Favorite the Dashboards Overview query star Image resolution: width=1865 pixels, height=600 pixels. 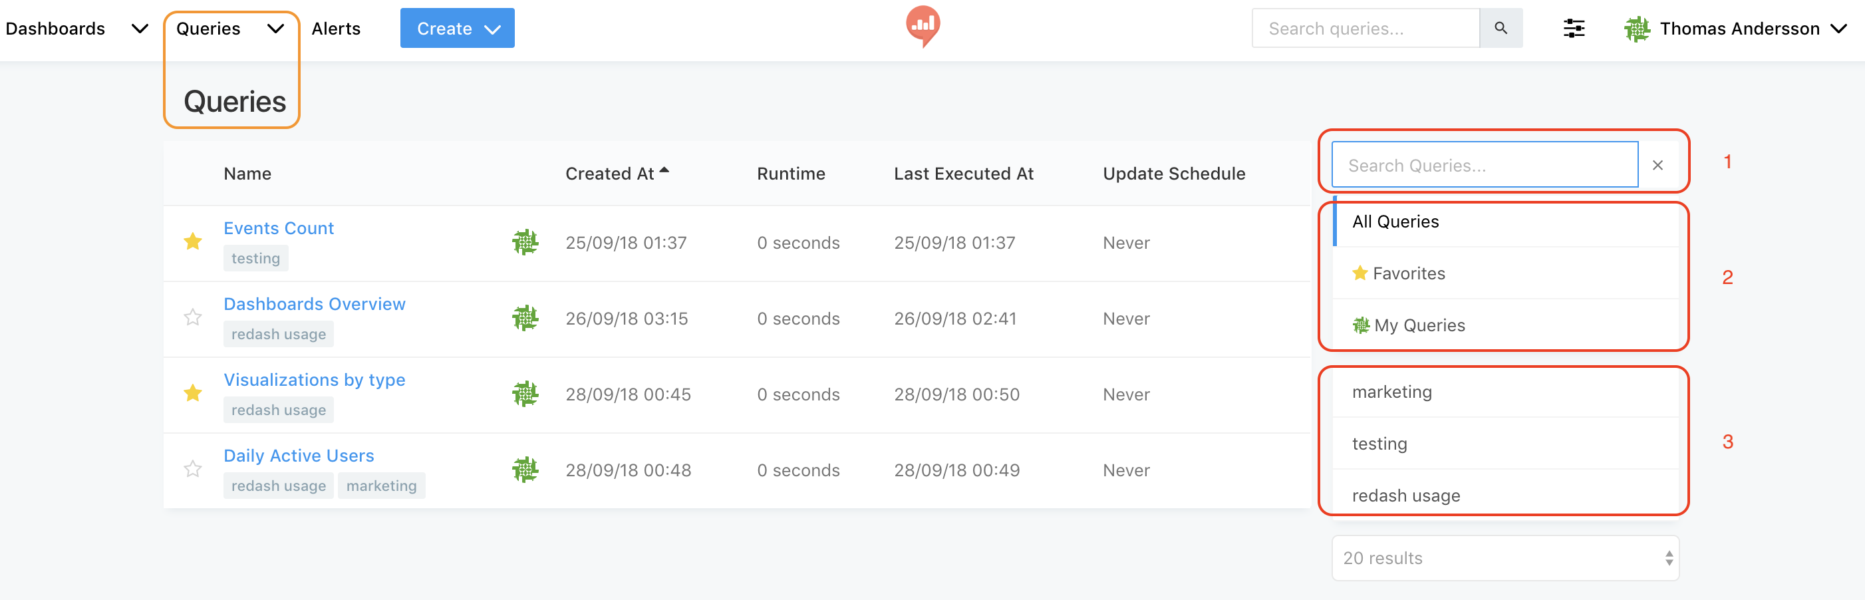click(x=193, y=318)
